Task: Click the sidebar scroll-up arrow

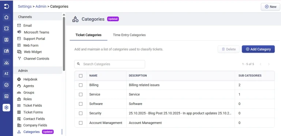Action: click(64, 15)
